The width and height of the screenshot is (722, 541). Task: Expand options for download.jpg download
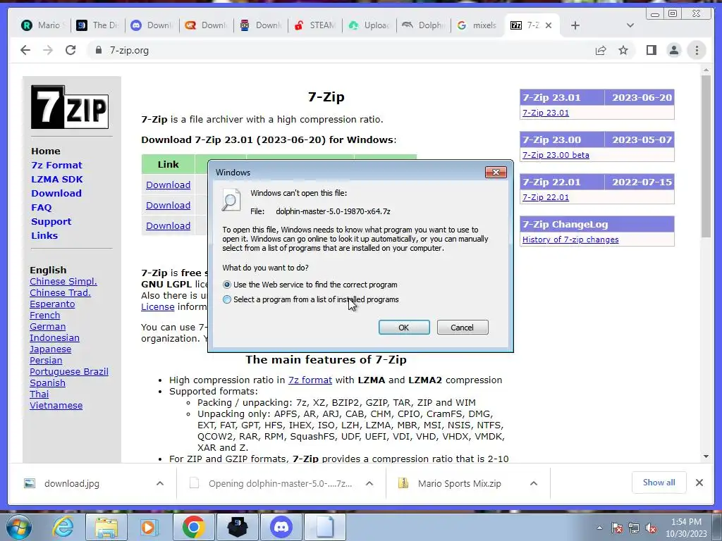[160, 483]
